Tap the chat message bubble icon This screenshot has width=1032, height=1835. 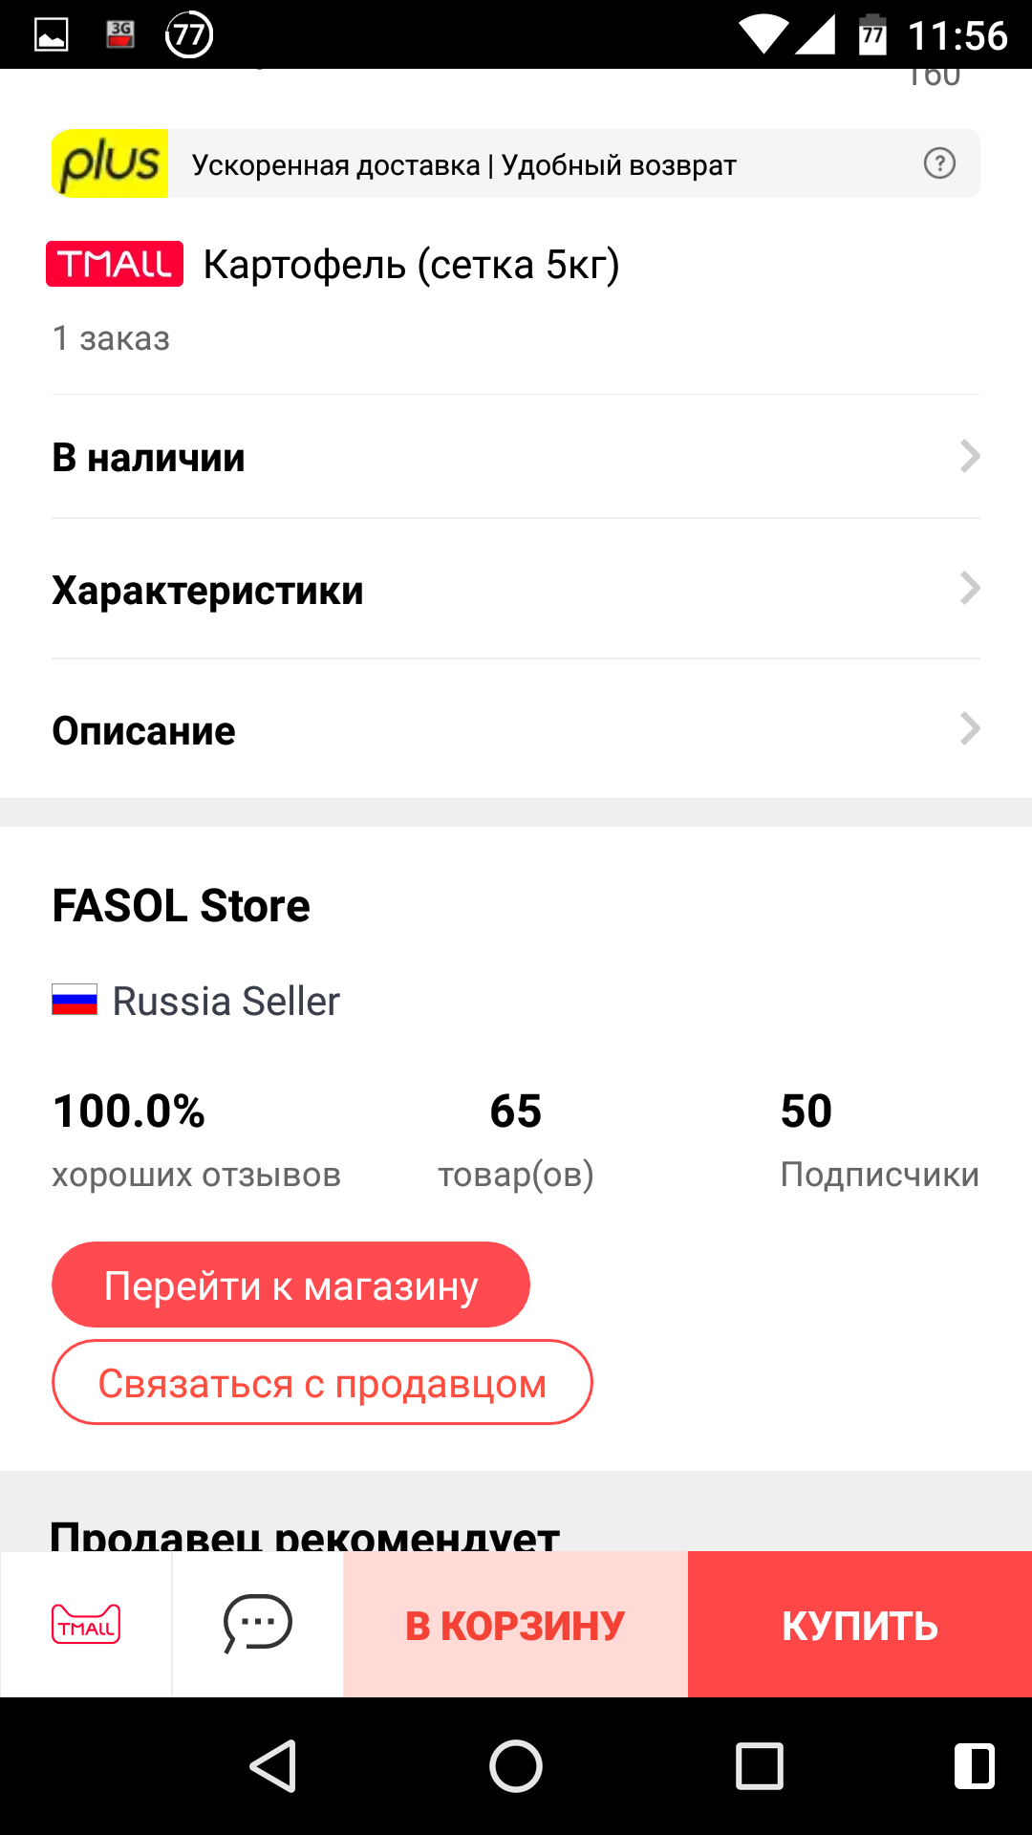click(257, 1624)
